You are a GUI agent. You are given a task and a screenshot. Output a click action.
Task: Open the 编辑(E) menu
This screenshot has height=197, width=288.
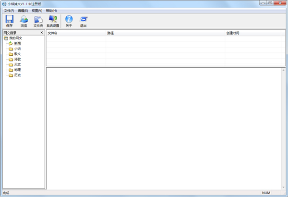[x=23, y=11]
